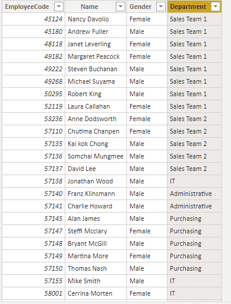The height and width of the screenshot is (304, 231).
Task: Select the Nancy Davolio name cell
Action: [96, 19]
